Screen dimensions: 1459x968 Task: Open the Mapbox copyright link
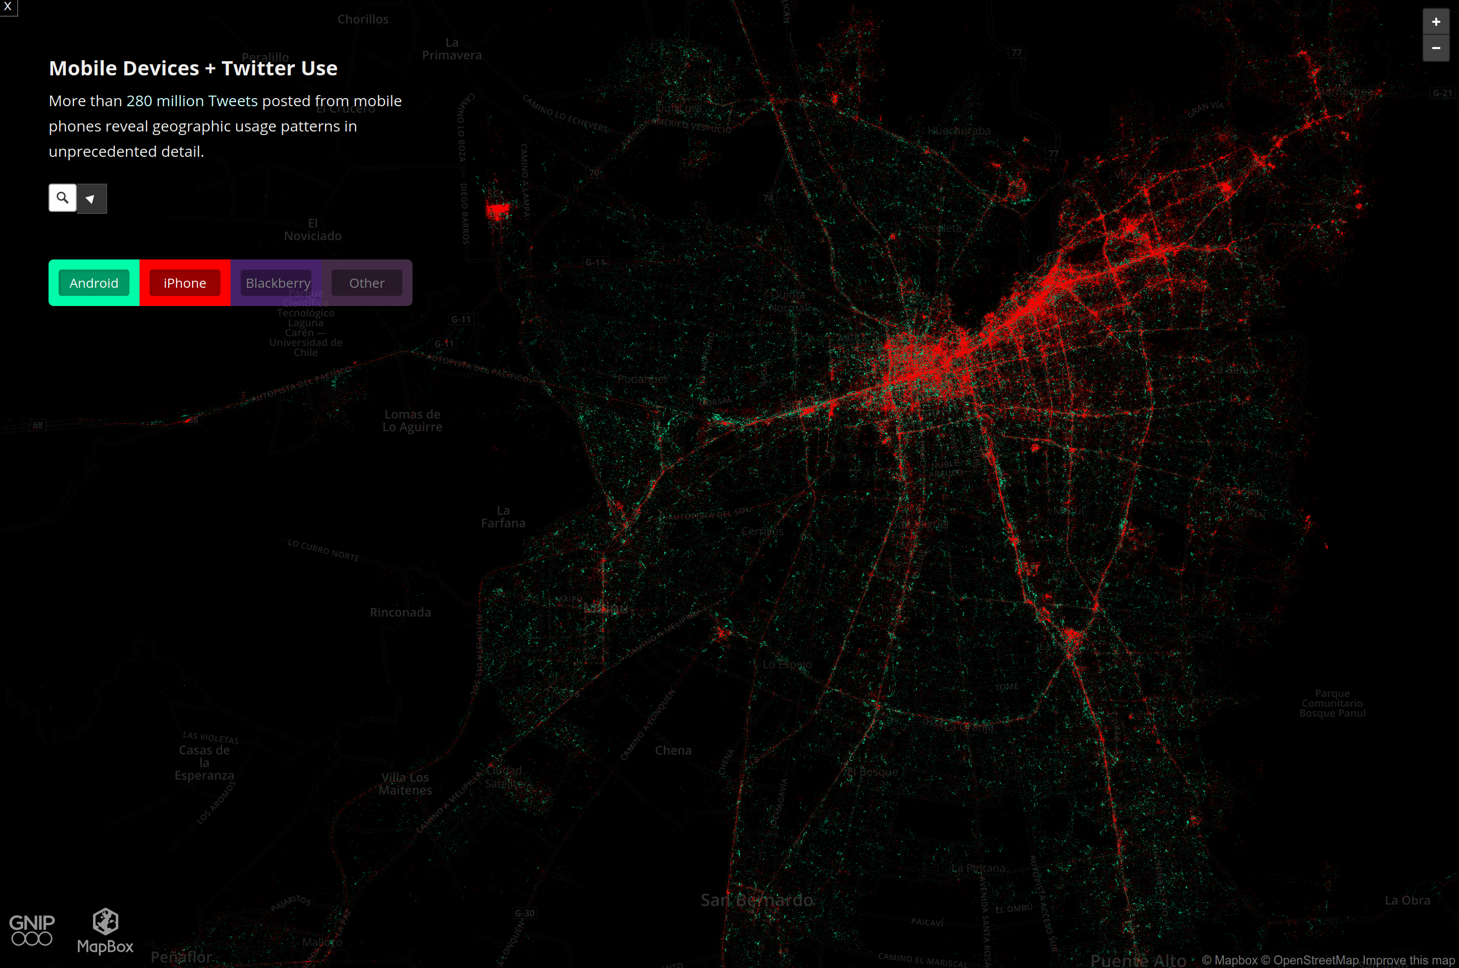(x=1230, y=960)
